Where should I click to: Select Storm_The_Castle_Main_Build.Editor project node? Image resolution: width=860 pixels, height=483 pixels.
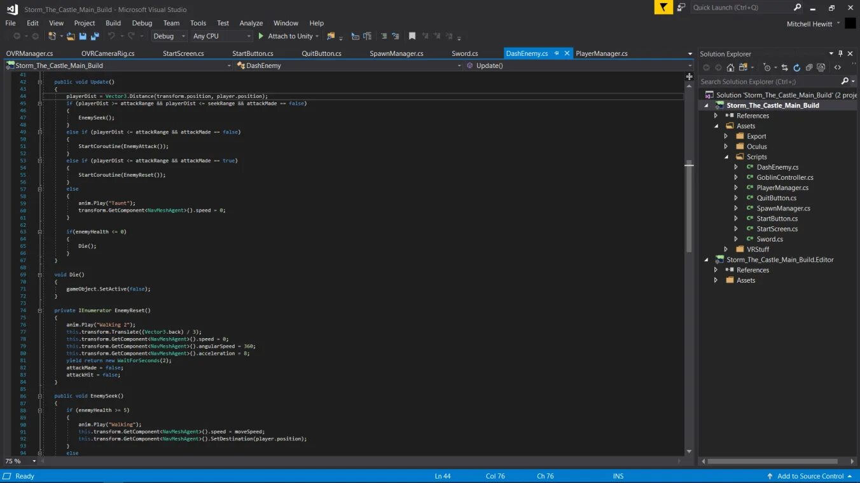pyautogui.click(x=780, y=260)
